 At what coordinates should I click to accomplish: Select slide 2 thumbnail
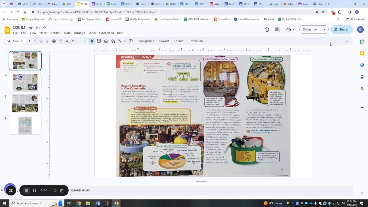[25, 82]
